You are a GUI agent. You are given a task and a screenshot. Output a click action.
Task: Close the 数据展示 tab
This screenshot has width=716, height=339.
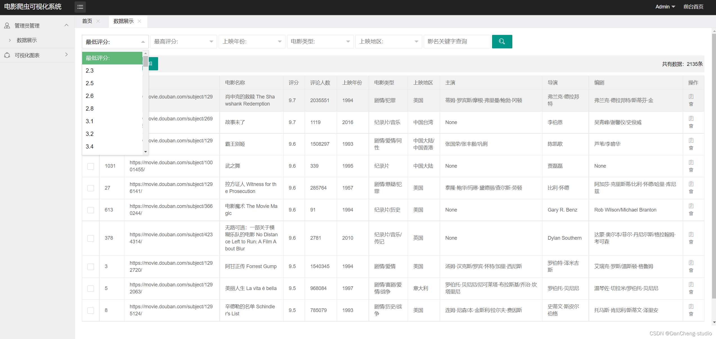[139, 21]
